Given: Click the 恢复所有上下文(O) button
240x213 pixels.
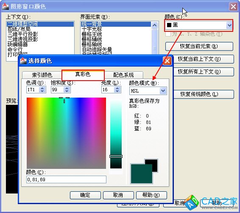Looking at the screenshot, I should (x=204, y=72).
